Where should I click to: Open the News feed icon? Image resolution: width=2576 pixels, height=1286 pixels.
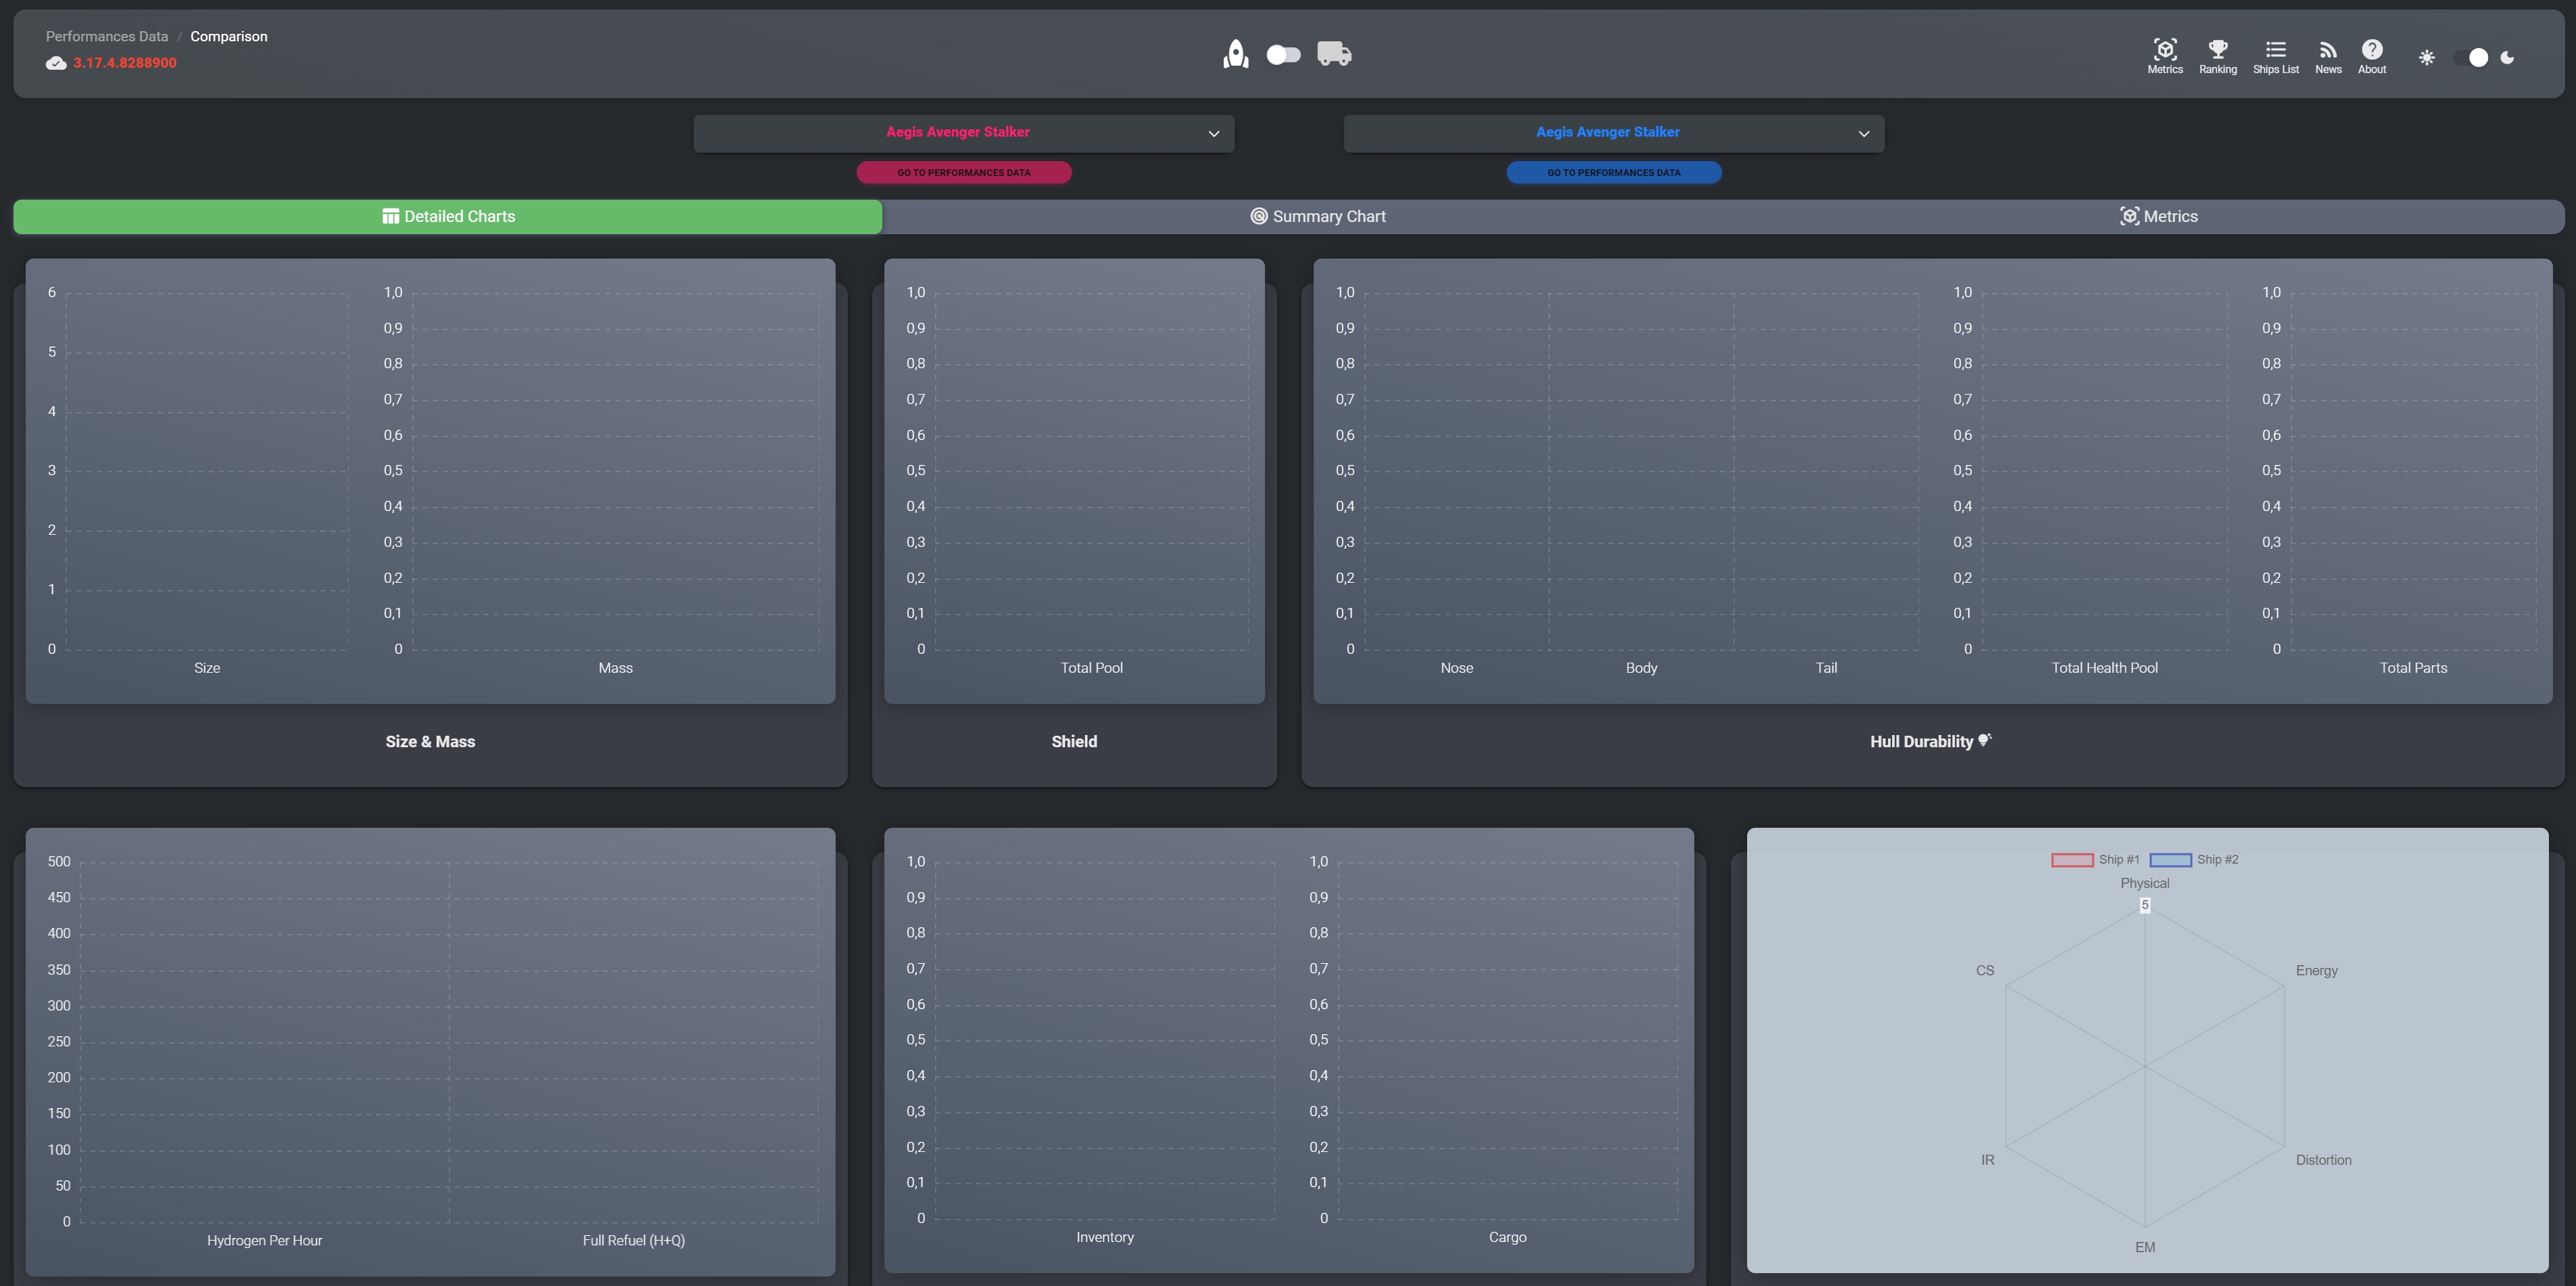coord(2327,56)
